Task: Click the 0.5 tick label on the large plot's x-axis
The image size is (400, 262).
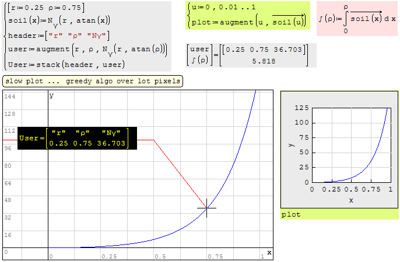Action: pyautogui.click(x=160, y=256)
